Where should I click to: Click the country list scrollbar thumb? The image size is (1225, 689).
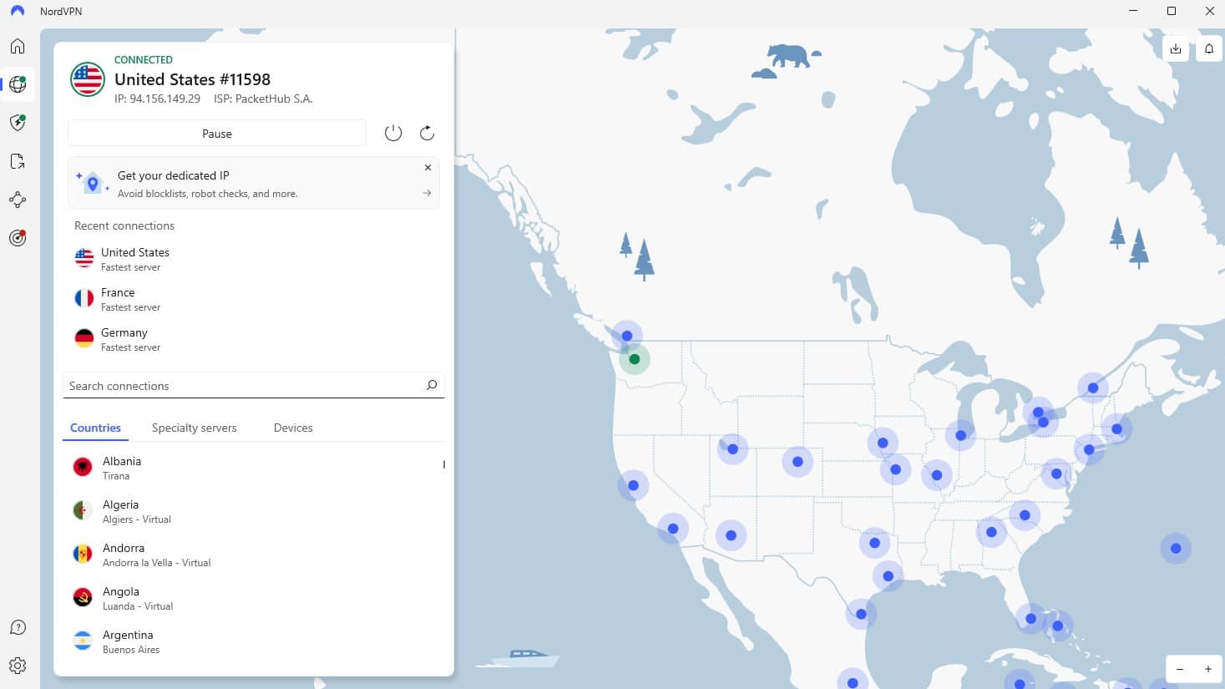(444, 464)
